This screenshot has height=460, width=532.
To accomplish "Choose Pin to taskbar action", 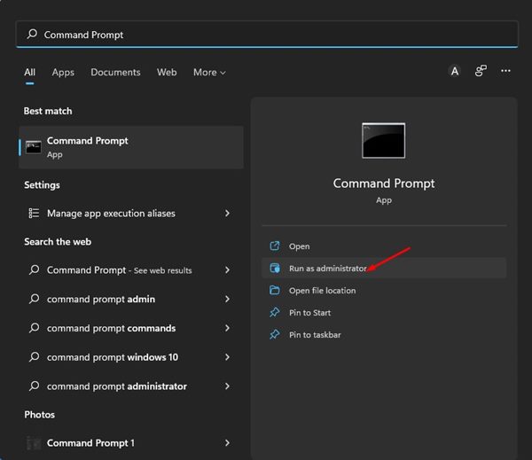I will (315, 335).
